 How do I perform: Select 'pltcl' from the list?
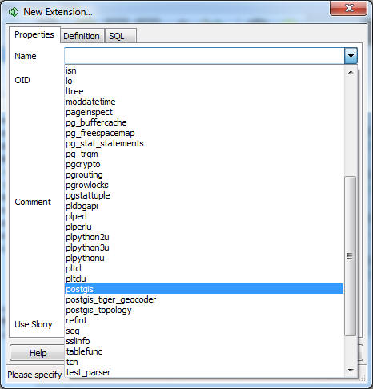point(204,268)
